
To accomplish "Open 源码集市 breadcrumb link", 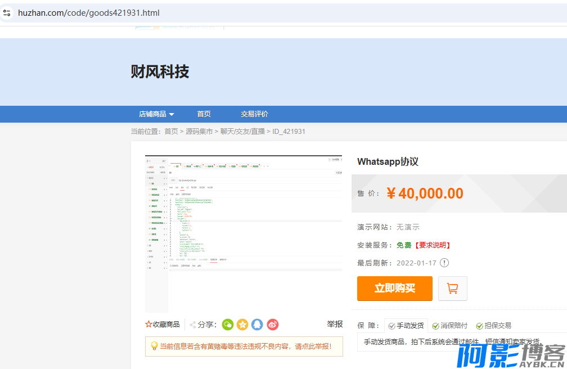I will click(x=199, y=131).
